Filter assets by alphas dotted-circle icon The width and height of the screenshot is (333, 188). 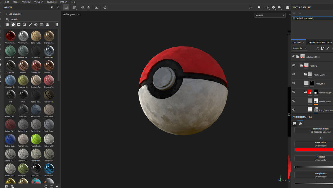36,25
